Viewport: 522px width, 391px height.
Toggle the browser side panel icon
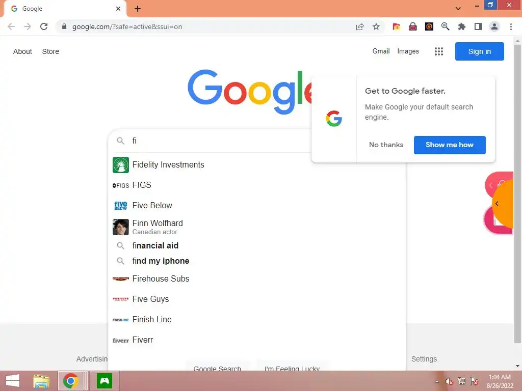pyautogui.click(x=478, y=26)
